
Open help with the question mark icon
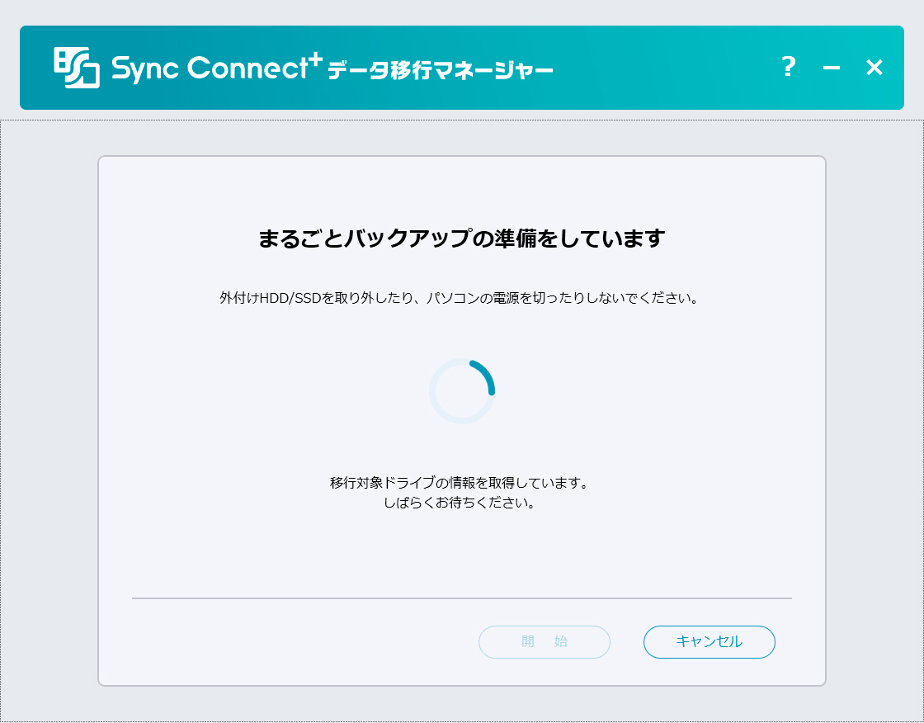click(789, 67)
